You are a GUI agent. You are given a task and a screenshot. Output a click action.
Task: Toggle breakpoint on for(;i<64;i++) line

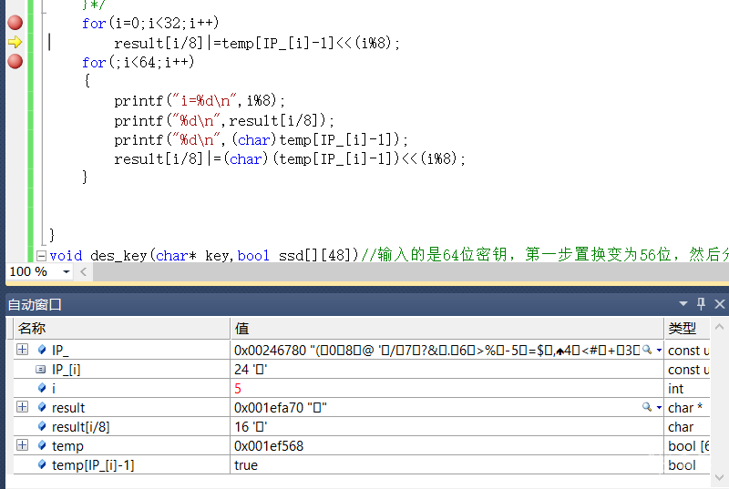(15, 62)
